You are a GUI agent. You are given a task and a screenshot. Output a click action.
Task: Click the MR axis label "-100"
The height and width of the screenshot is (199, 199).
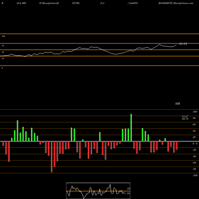195,176
